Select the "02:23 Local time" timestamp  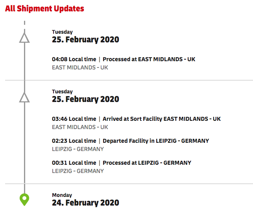pos(74,141)
